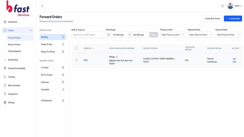
Task: Select the Cancelled shipment state
Action: click(52, 89)
